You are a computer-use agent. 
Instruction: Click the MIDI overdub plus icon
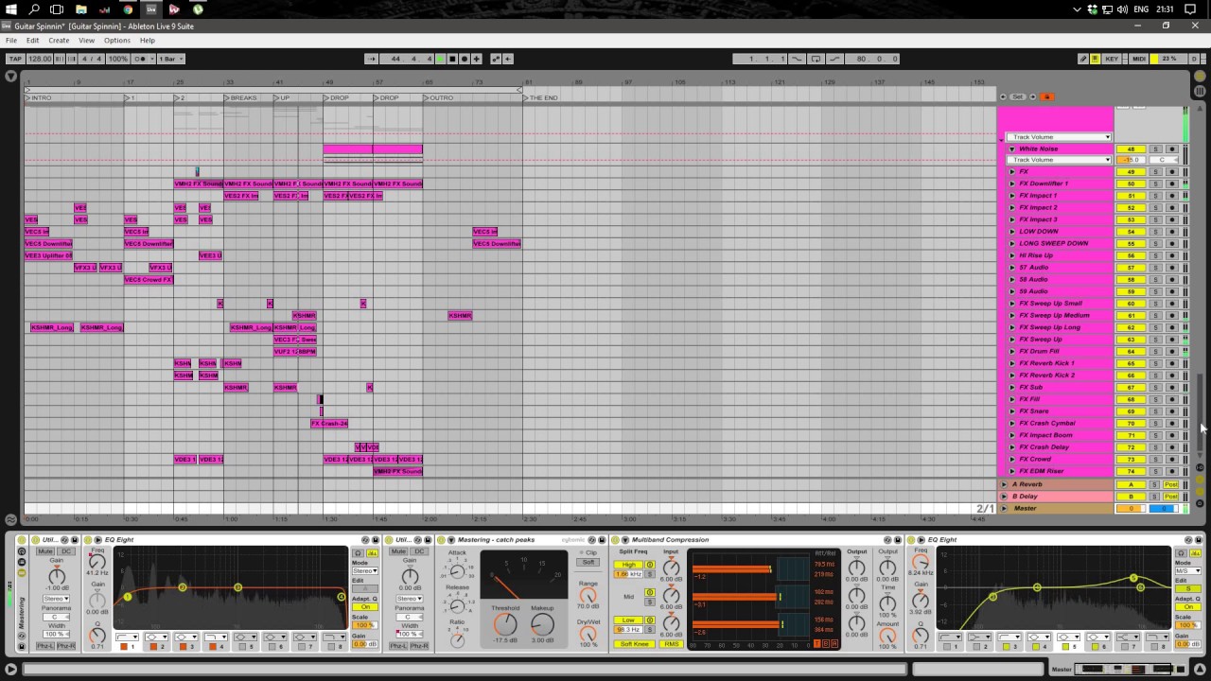tap(477, 59)
